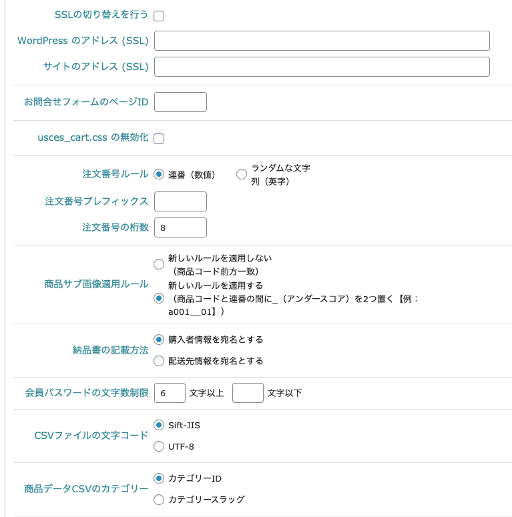512x517 pixels.
Task: Click the WordPress のアドレス (SSL) field
Action: click(322, 41)
